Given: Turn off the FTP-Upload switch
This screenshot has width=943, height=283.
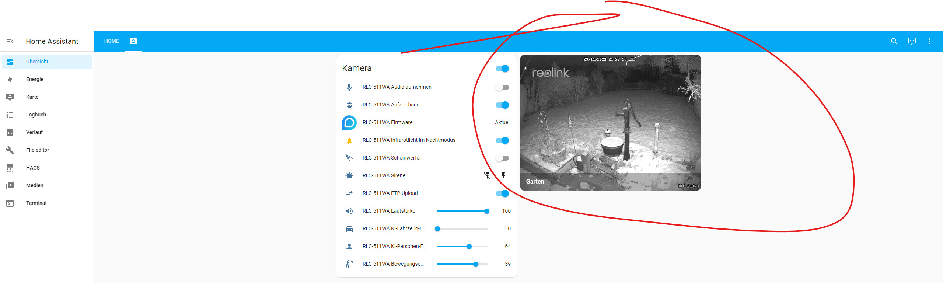Looking at the screenshot, I should point(502,193).
